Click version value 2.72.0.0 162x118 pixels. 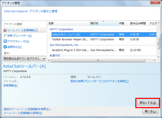pos(25,77)
